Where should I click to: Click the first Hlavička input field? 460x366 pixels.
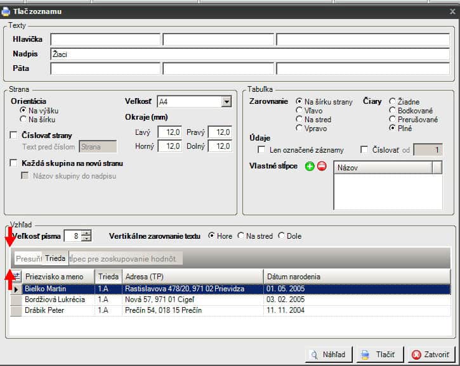click(105, 39)
